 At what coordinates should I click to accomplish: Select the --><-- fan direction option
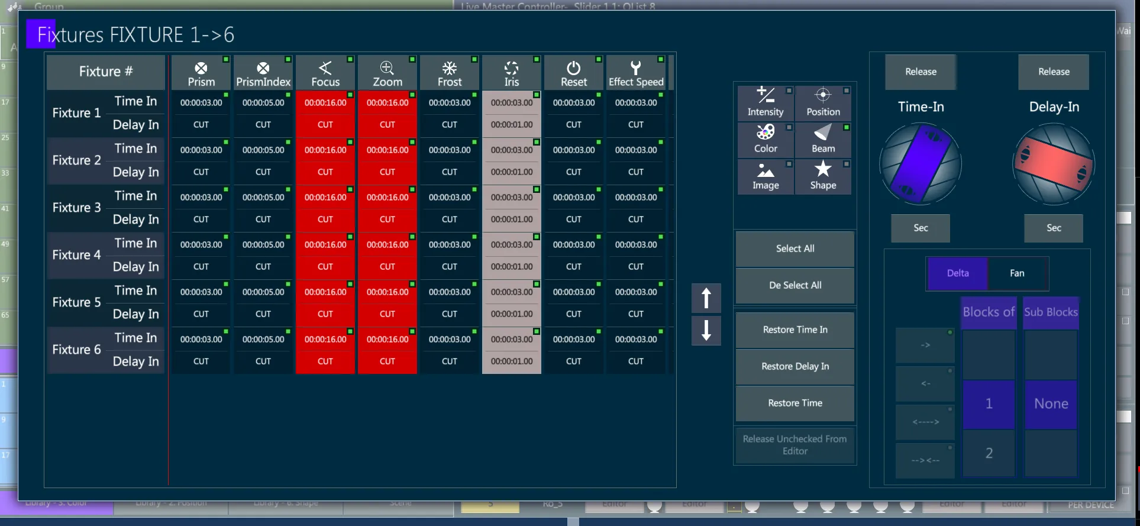pos(925,460)
